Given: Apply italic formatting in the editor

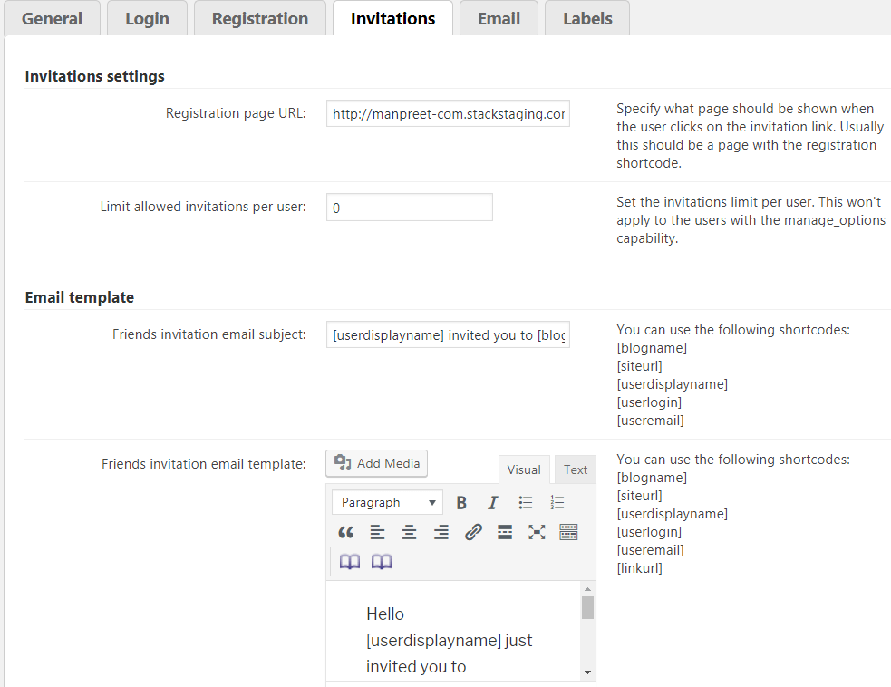Looking at the screenshot, I should pyautogui.click(x=493, y=502).
